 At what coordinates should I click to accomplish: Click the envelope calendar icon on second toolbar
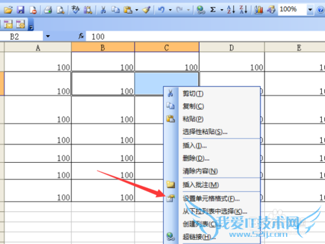[x=8, y=24]
